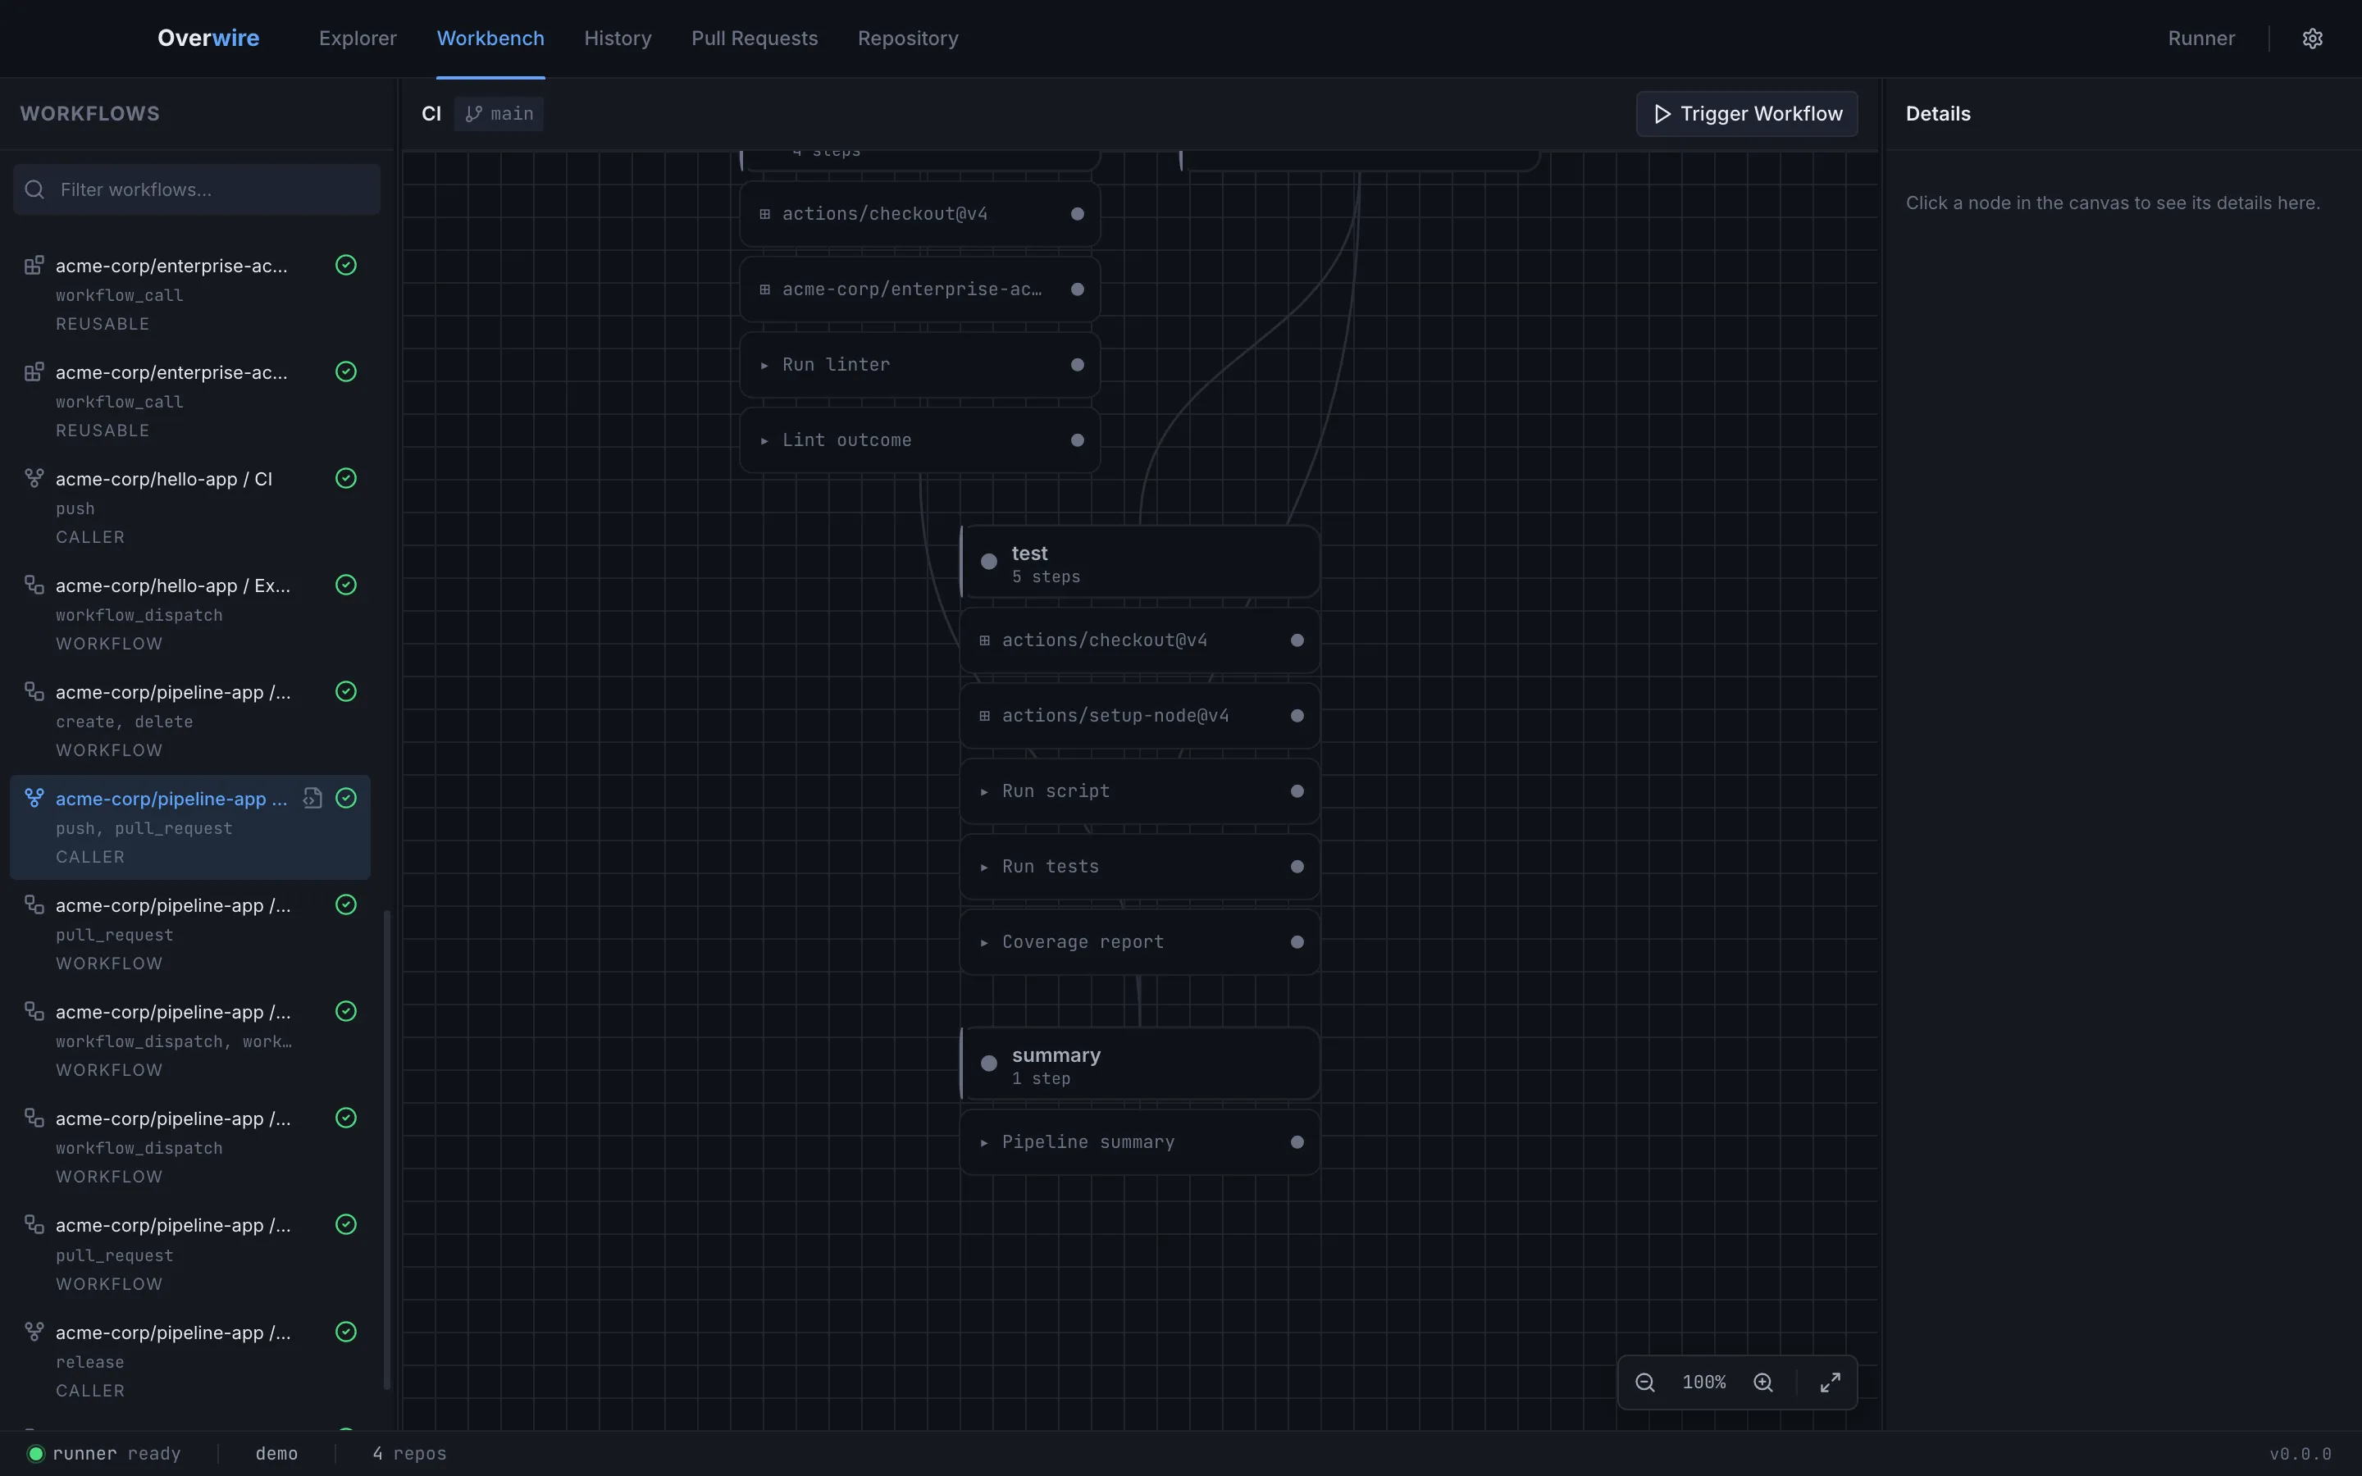This screenshot has width=2362, height=1476.
Task: Open the main branch selector
Action: [499, 114]
